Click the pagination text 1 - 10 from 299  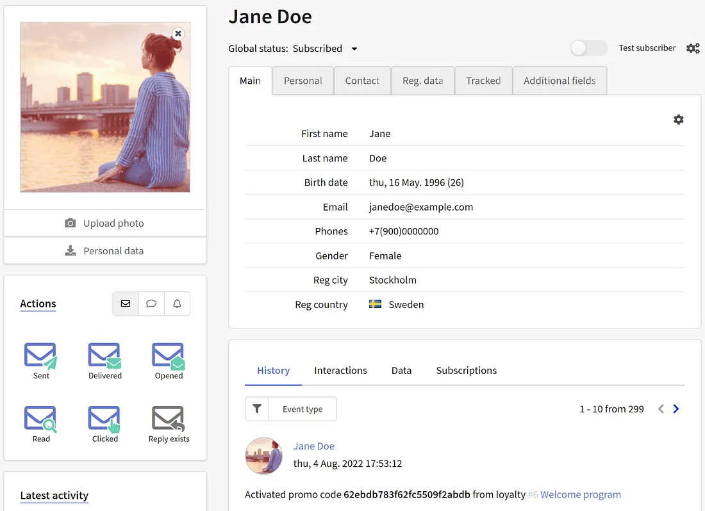pos(611,409)
